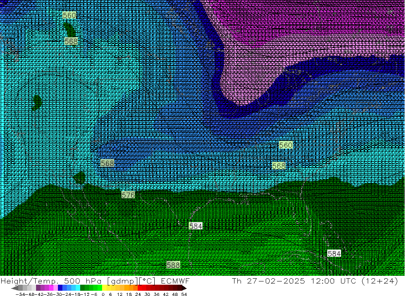Click the dark maroon arrow end of the legend
This screenshot has height=296, width=405.
click(184, 288)
